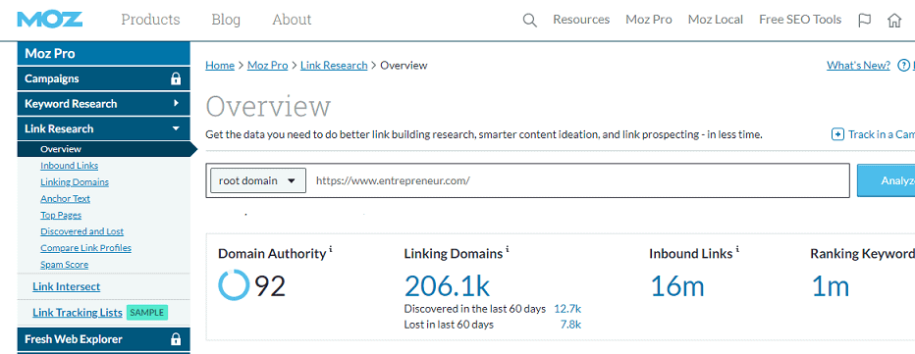Screen dimensions: 915x354
Task: Click the plus icon beside Track in a Campaign
Action: tap(837, 134)
